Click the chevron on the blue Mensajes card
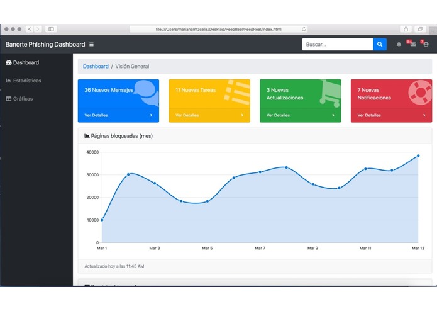This screenshot has height=311, width=437. tap(152, 115)
